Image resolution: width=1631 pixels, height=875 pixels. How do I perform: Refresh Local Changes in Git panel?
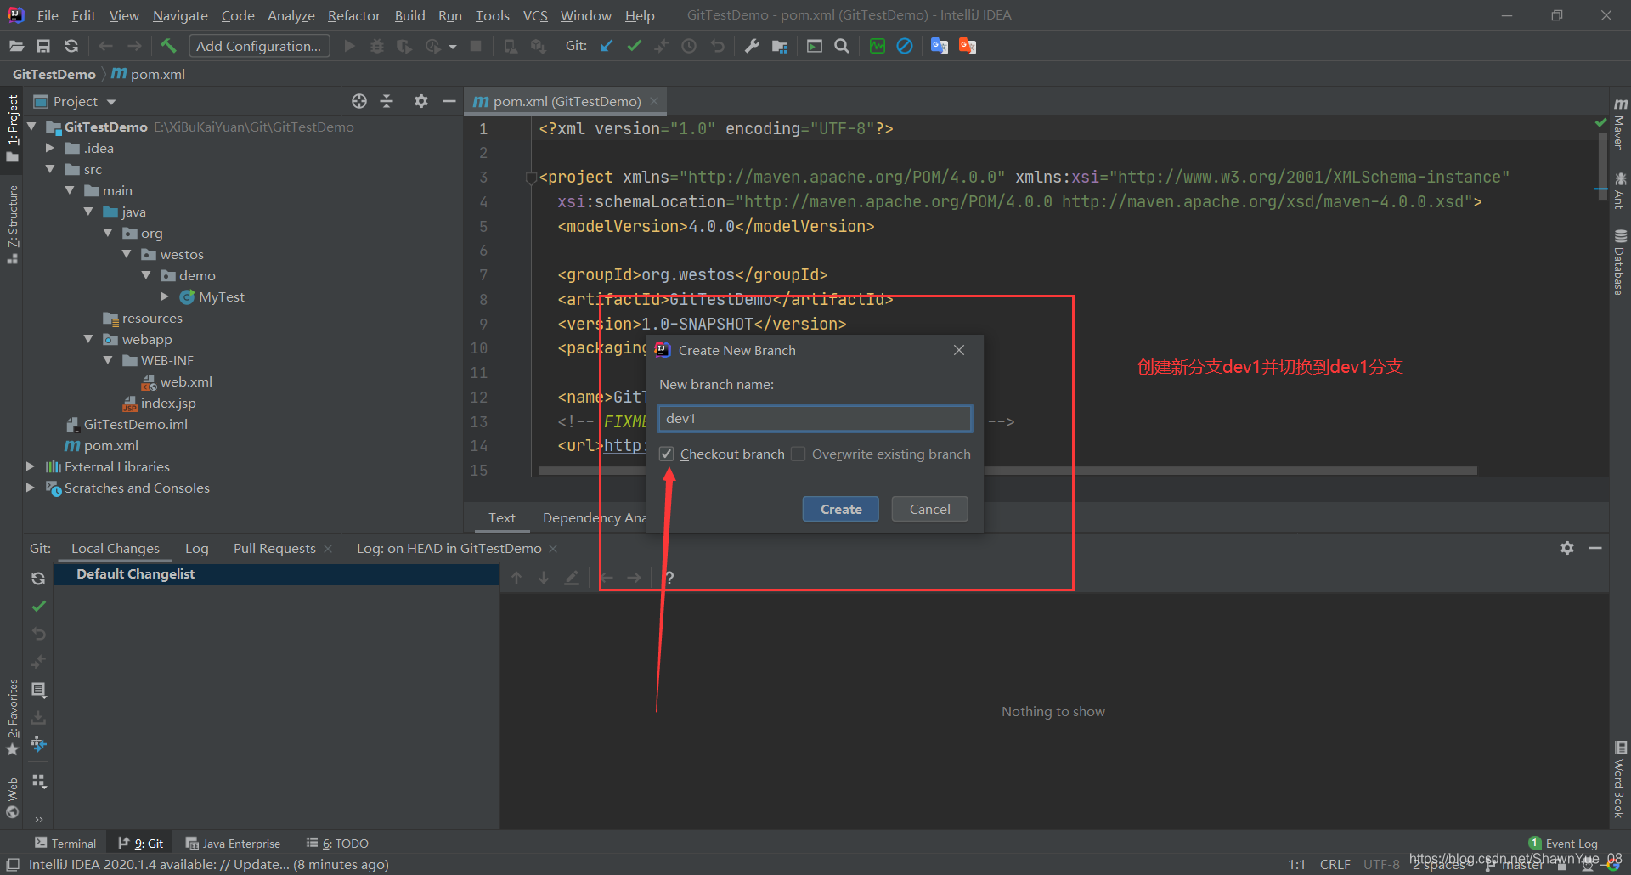click(38, 579)
